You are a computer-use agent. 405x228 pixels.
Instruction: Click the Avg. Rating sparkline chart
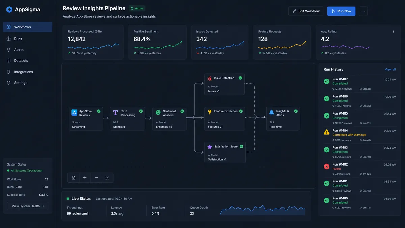[345, 47]
